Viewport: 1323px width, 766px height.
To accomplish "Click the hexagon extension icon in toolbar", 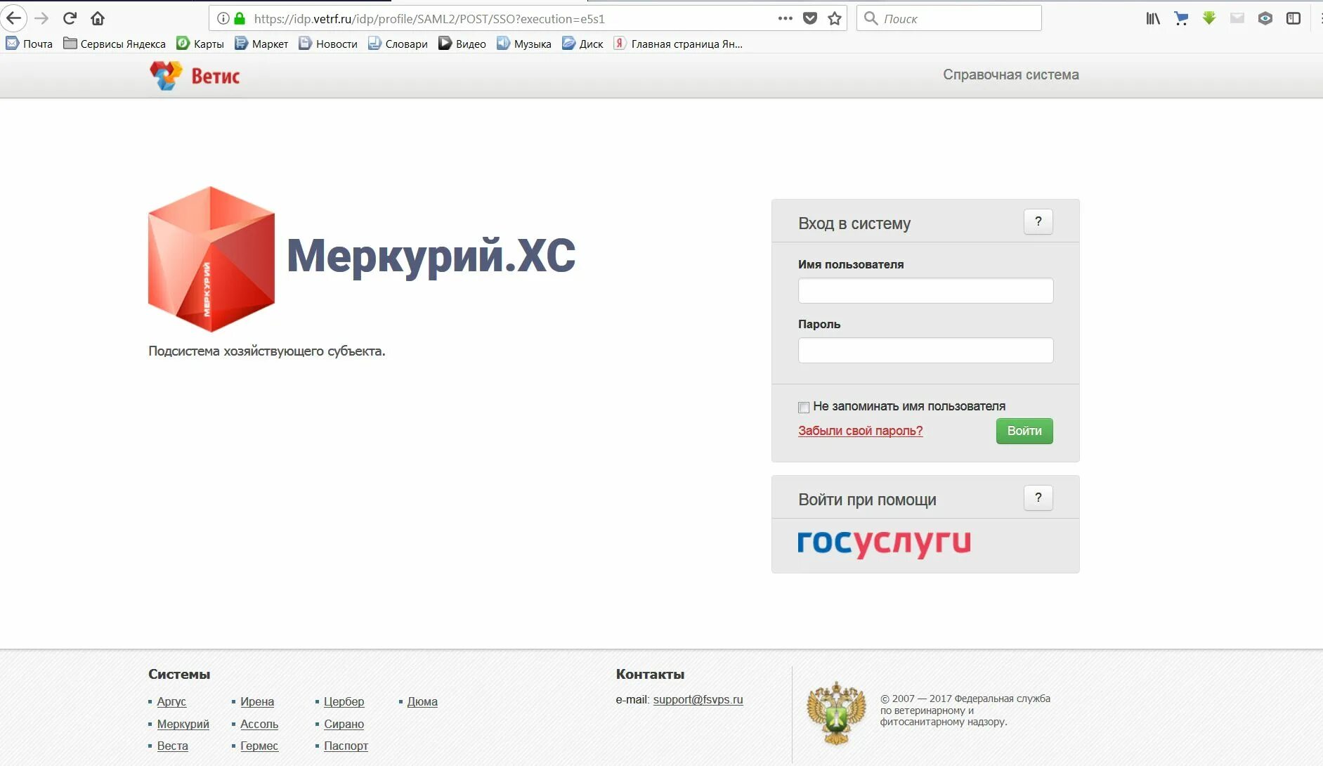I will [1265, 18].
